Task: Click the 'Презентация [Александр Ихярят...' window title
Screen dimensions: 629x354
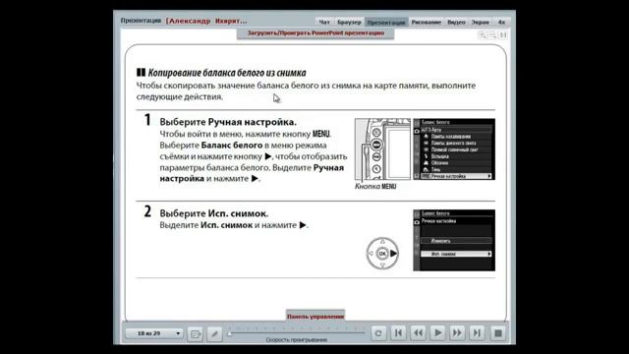Action: 184,21
